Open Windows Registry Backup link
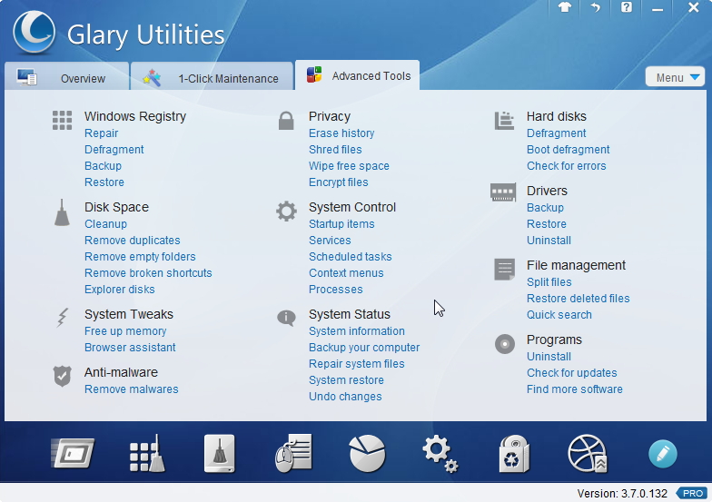712x502 pixels. pyautogui.click(x=104, y=166)
